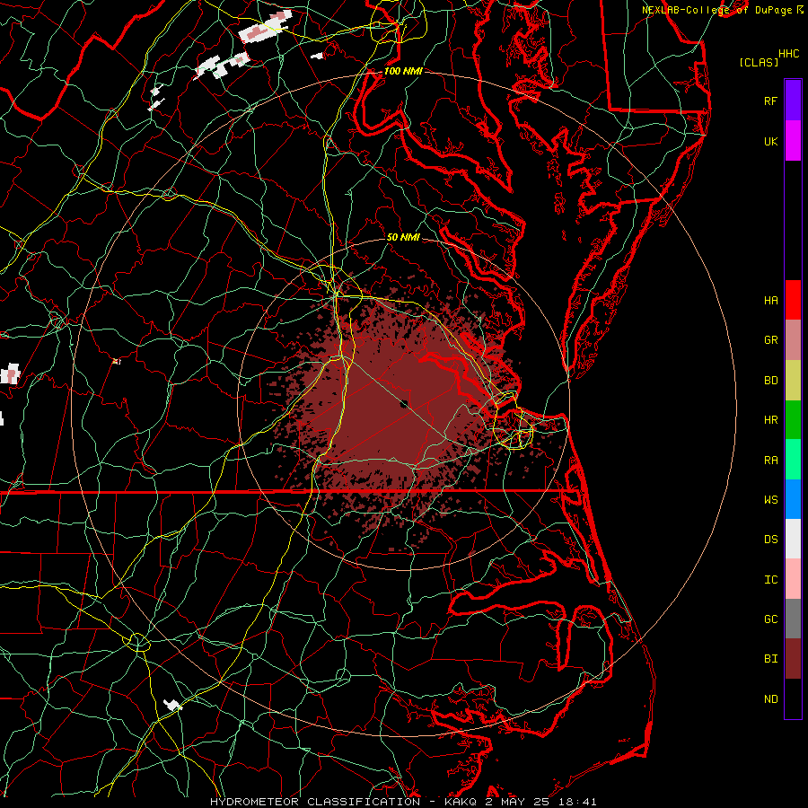Click the Hydrometeor Classification KAKQ timestamp caption

click(x=403, y=802)
